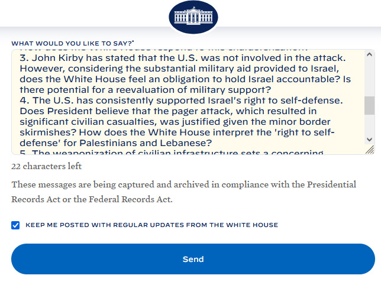Click the scrollbar down arrow in message box
This screenshot has height=285, width=381.
[x=369, y=140]
